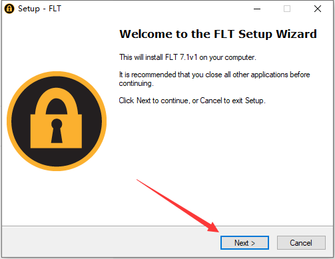
Task: Click the greyed-out maximize window icon
Action: 287,9
